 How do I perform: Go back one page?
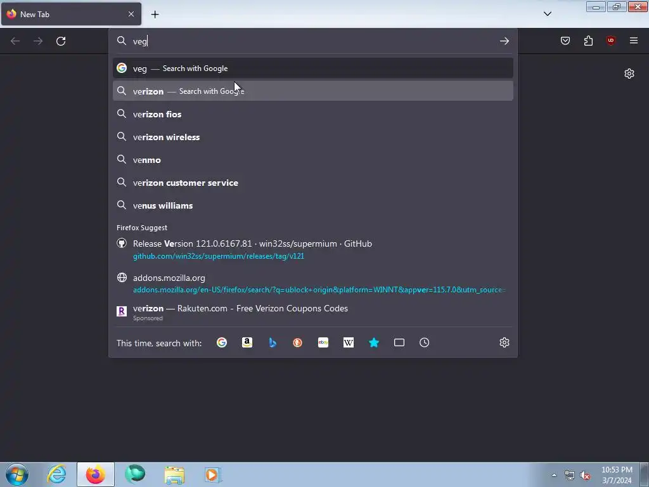point(15,41)
